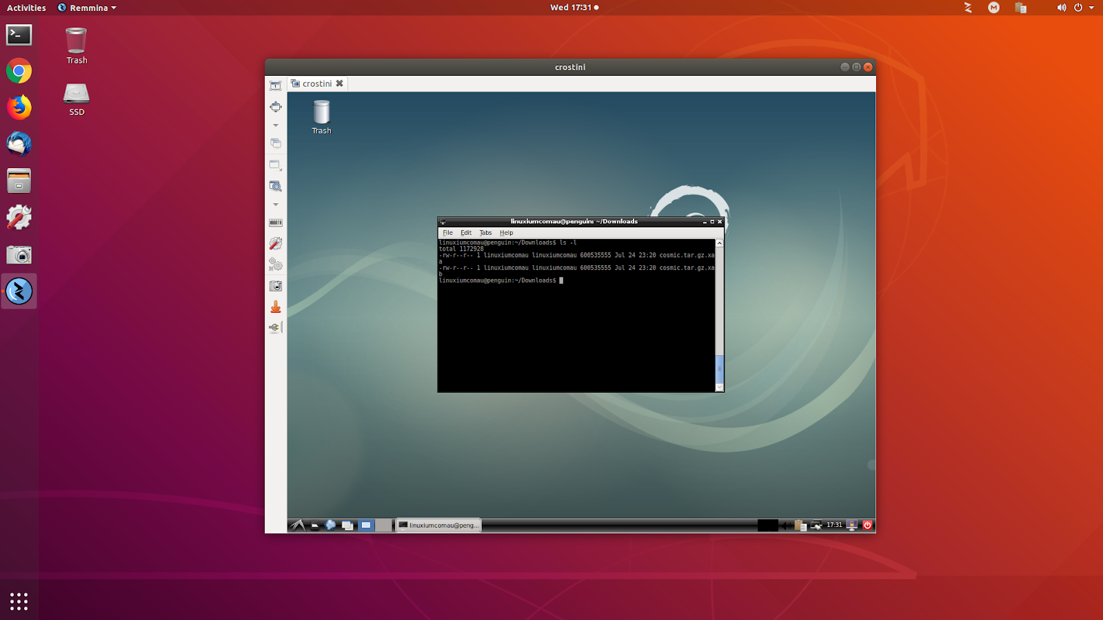The image size is (1103, 620).
Task: Activate the lock screen icon on the remote panel
Action: 851,525
